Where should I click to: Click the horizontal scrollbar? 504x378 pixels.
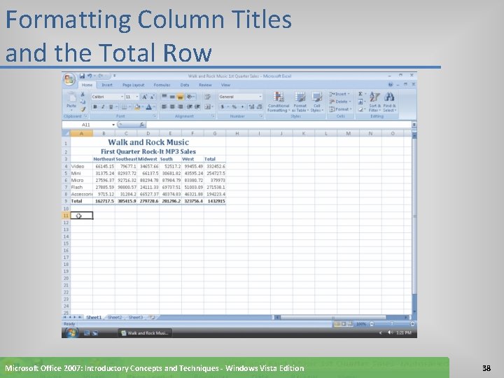pyautogui.click(x=340, y=318)
